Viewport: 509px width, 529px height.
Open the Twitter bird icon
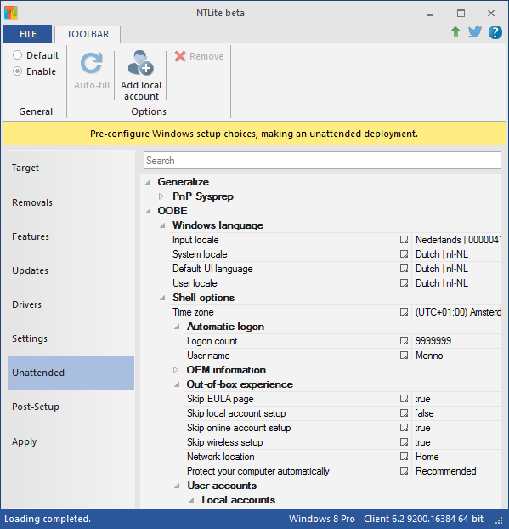475,32
